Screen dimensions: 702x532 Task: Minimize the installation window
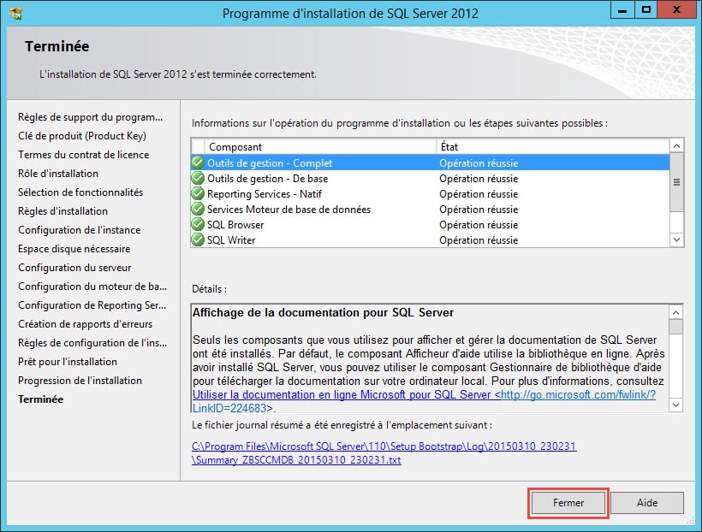coord(622,10)
